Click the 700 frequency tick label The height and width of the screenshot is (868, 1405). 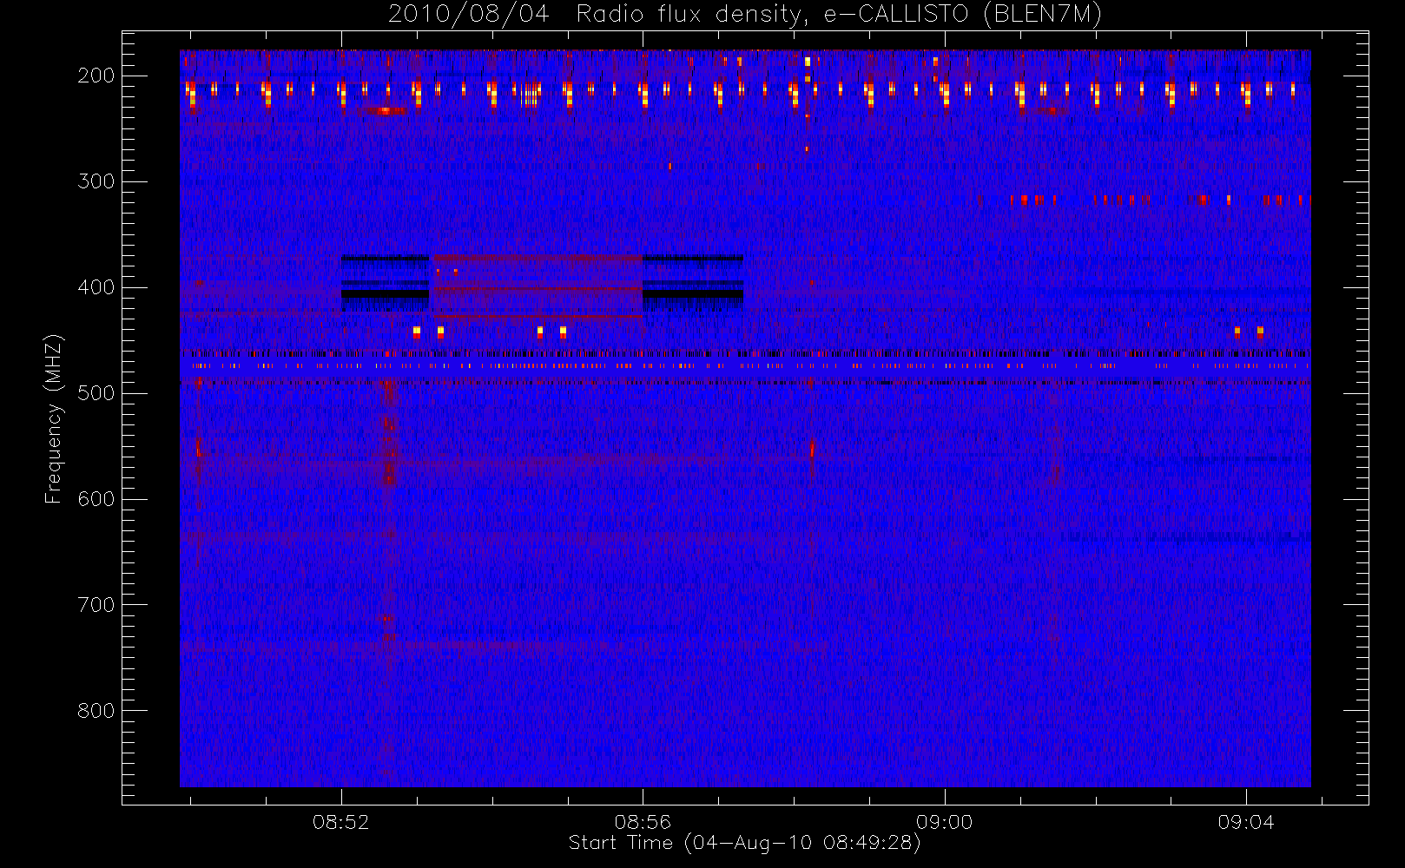[x=96, y=605]
